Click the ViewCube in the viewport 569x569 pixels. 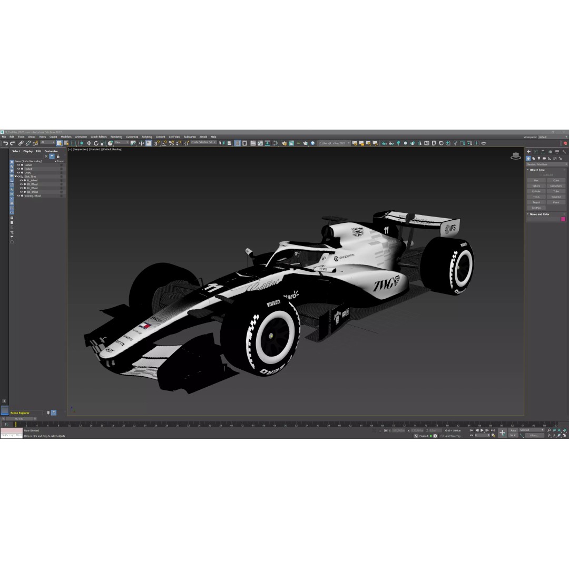pyautogui.click(x=516, y=156)
